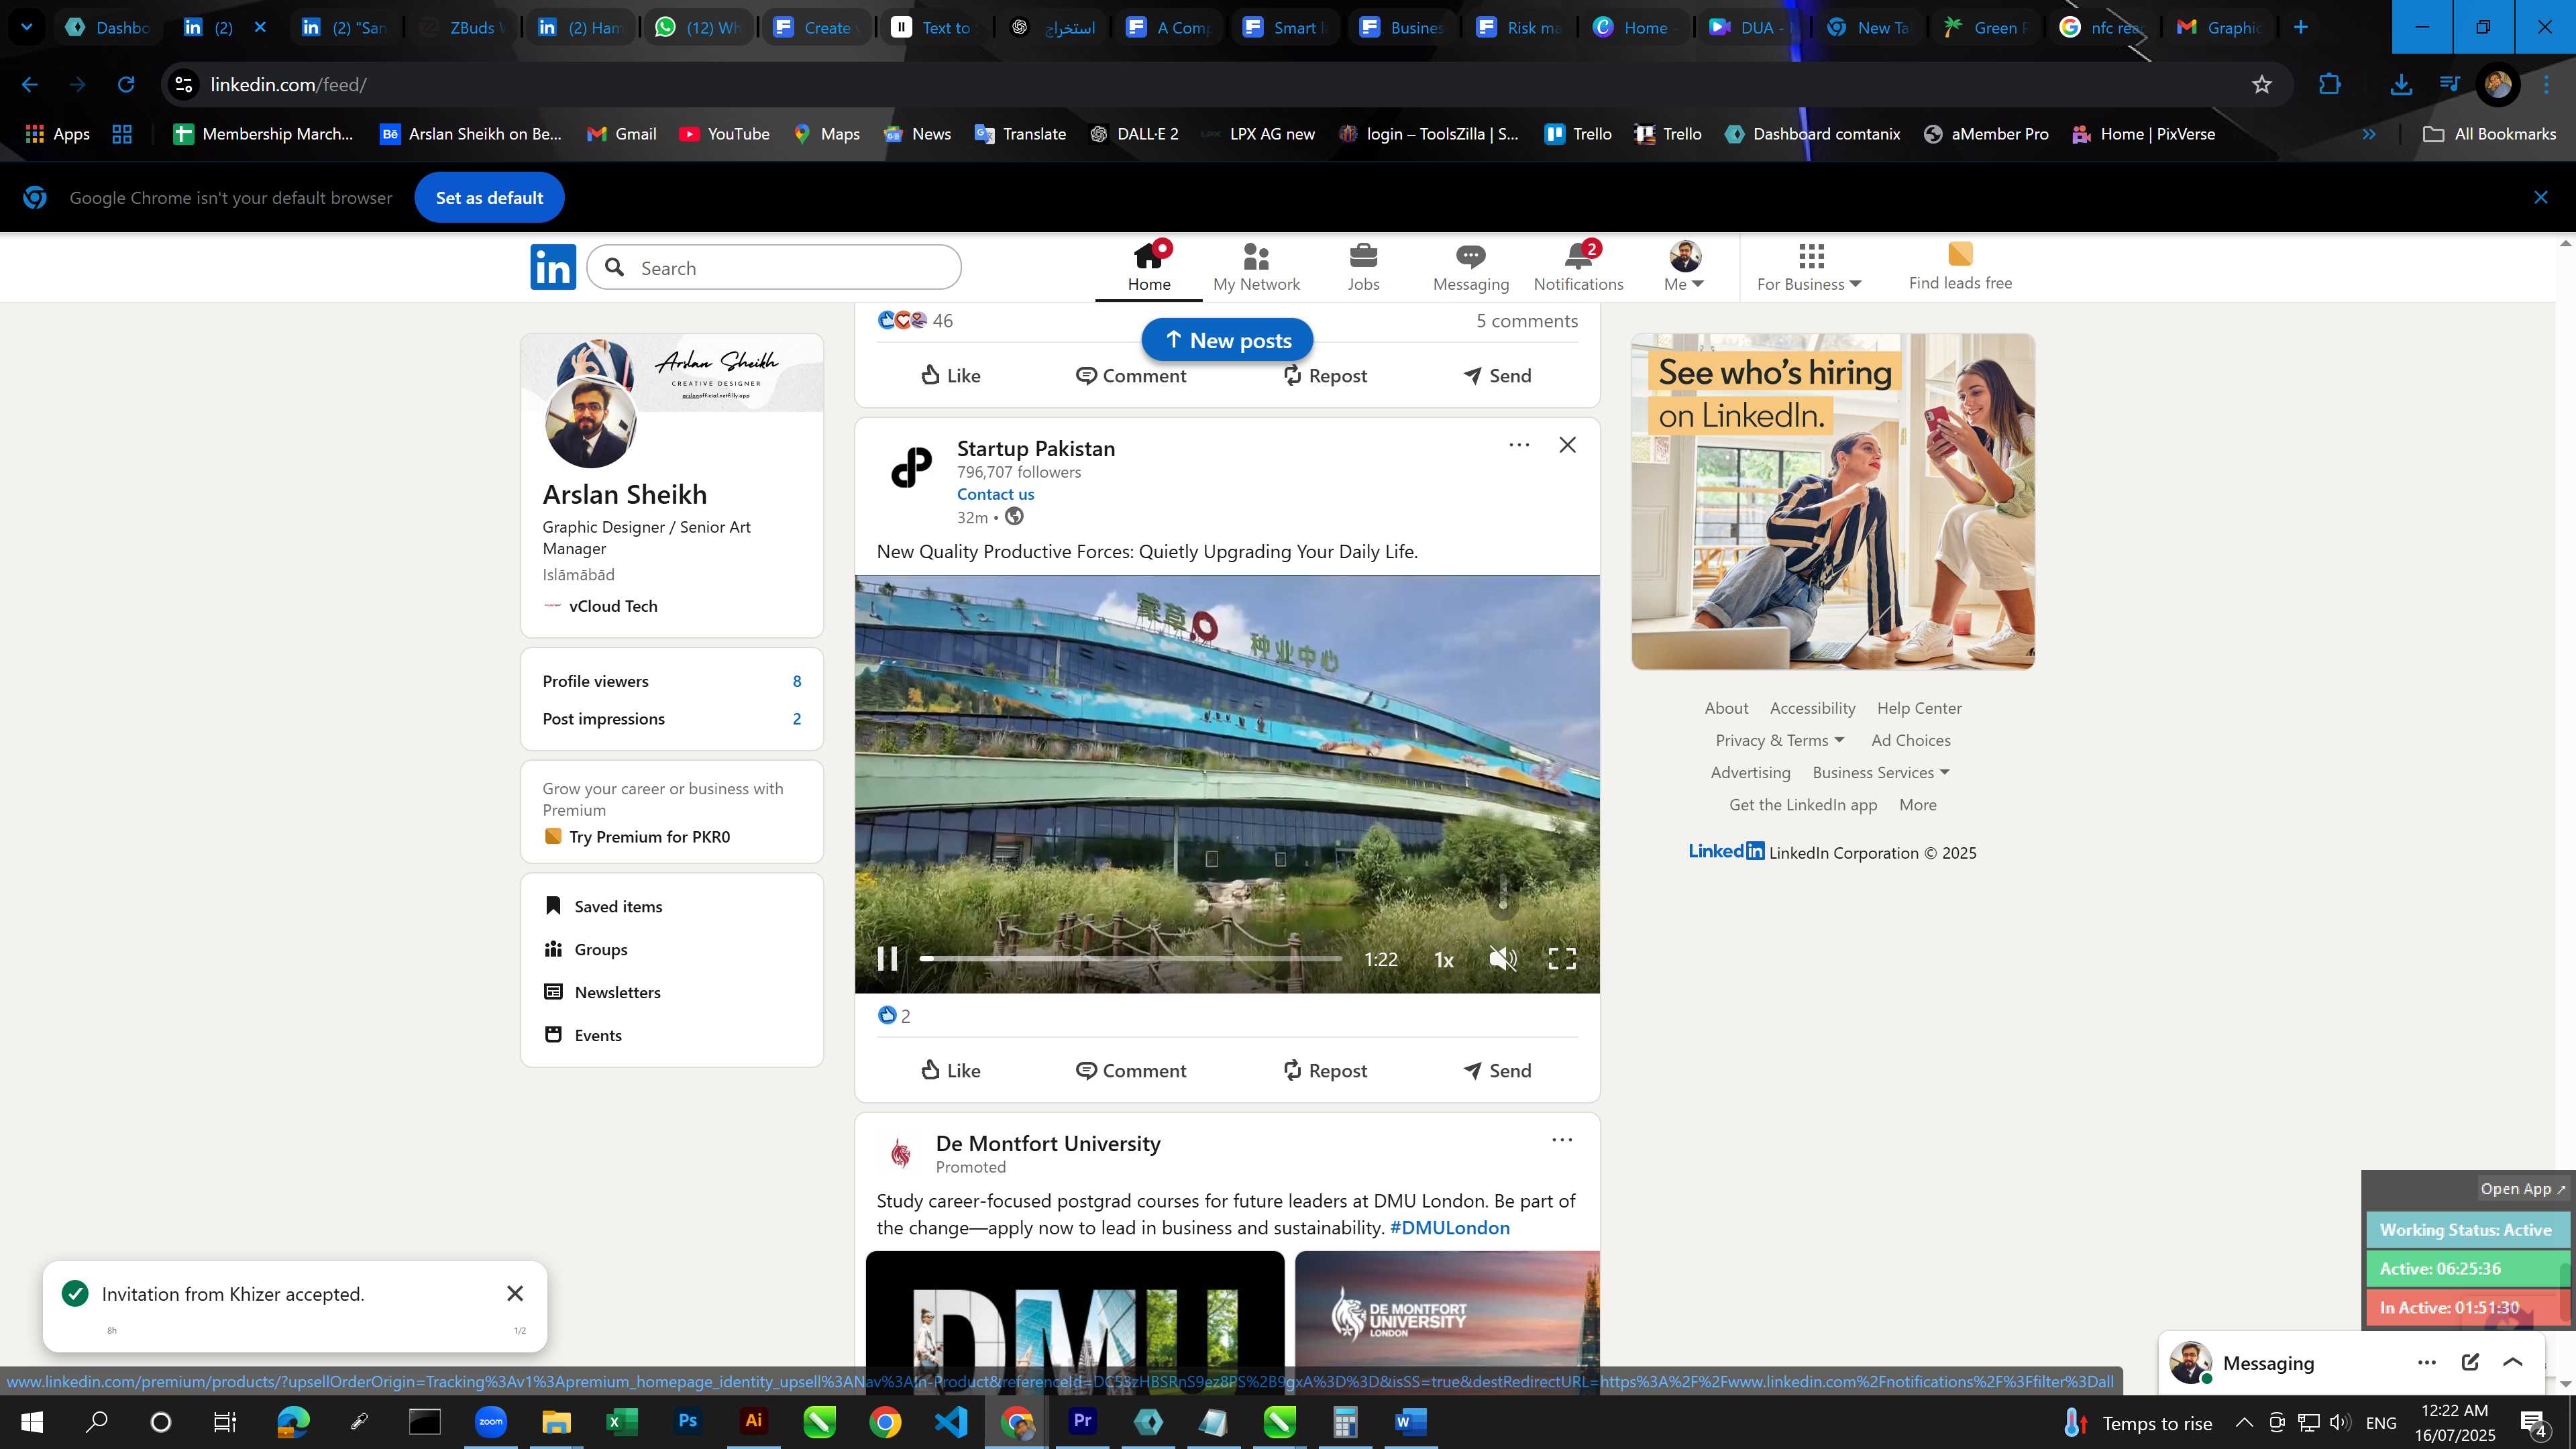The image size is (2576, 1449).
Task: Open the Messaging nav icon
Action: coord(1470,267)
